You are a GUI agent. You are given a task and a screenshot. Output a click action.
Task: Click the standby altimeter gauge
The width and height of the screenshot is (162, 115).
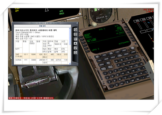pos(101,15)
